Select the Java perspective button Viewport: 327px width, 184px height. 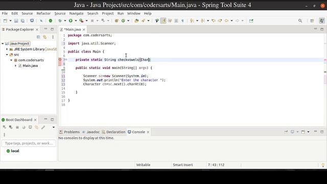[322, 20]
